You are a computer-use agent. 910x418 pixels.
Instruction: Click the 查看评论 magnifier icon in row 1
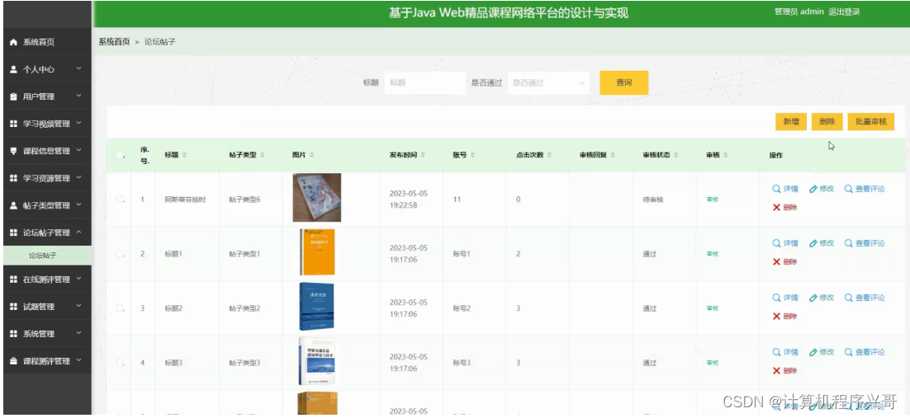pyautogui.click(x=849, y=189)
